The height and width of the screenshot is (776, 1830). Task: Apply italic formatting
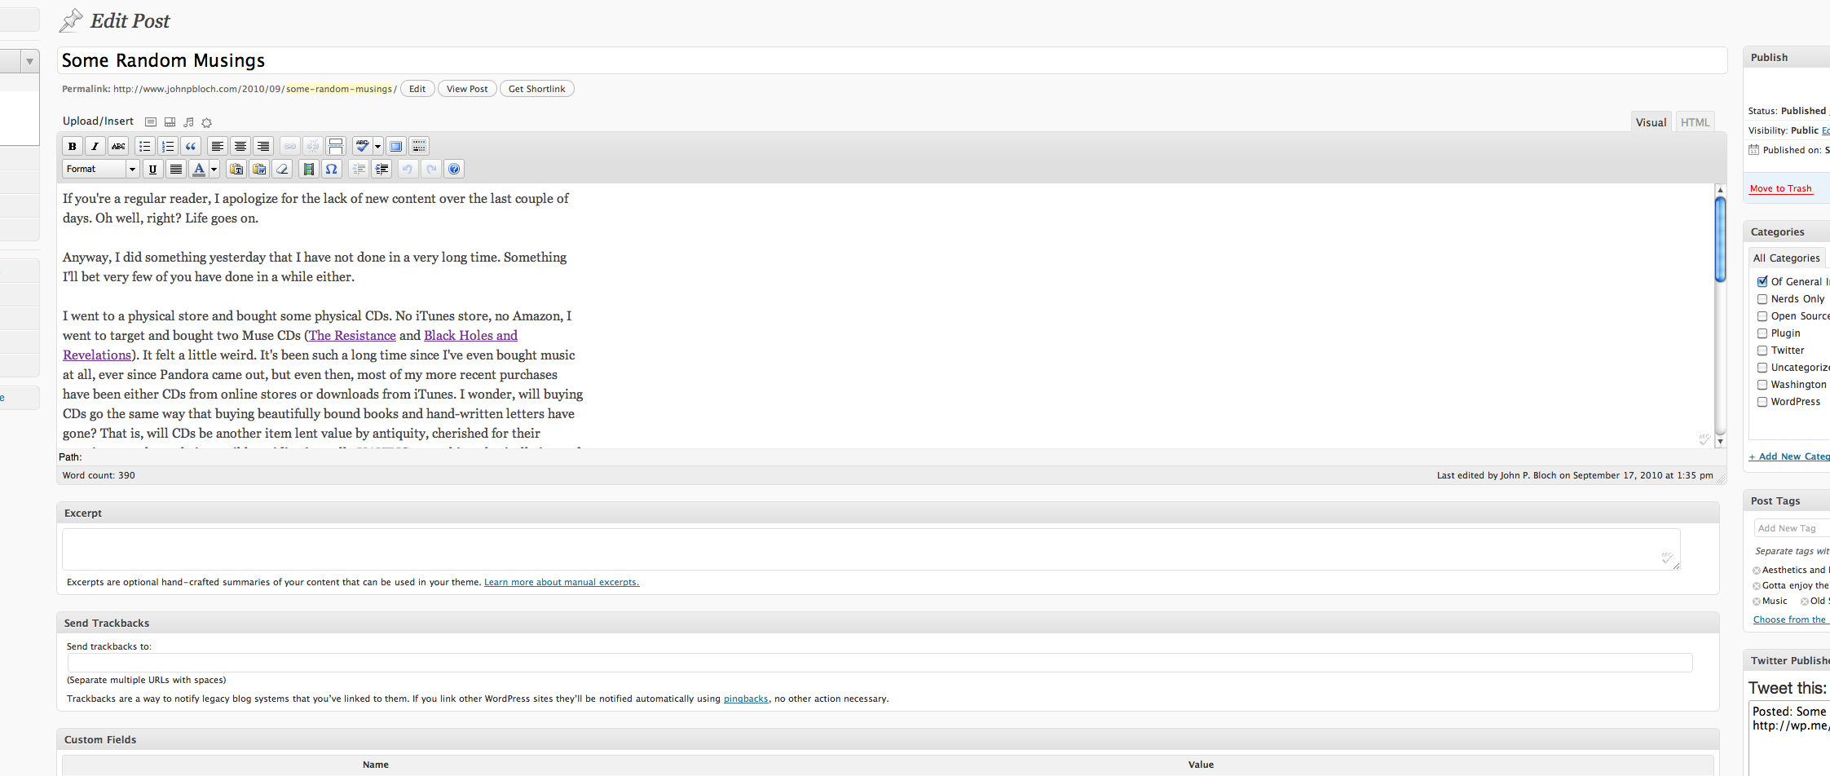[95, 146]
